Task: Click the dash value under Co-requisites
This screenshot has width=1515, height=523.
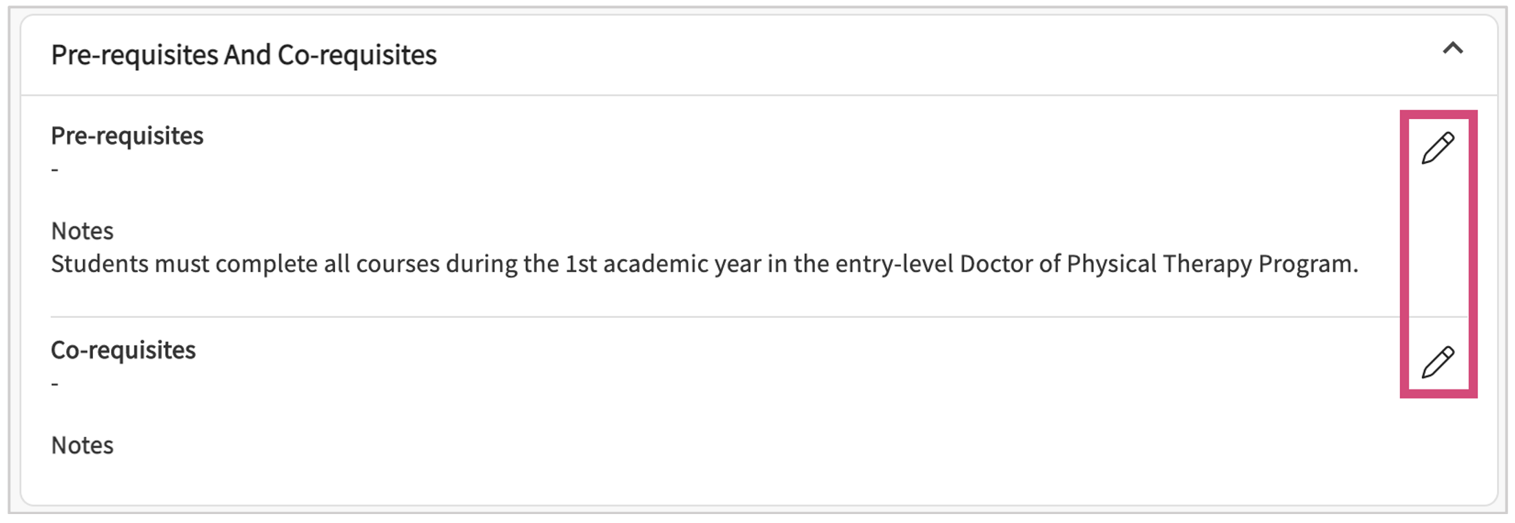Action: tap(55, 383)
